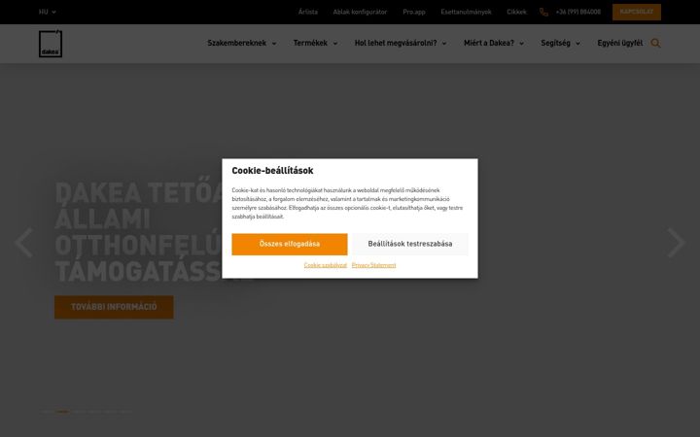Click the KAPCSOLAT button
700x437 pixels.
pos(637,12)
